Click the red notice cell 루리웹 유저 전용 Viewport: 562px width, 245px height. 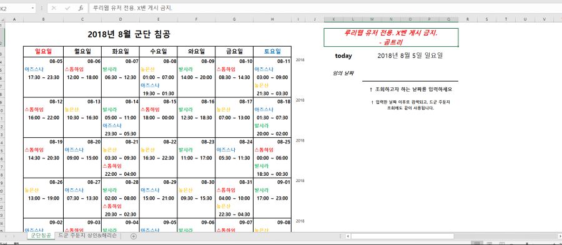[391, 37]
